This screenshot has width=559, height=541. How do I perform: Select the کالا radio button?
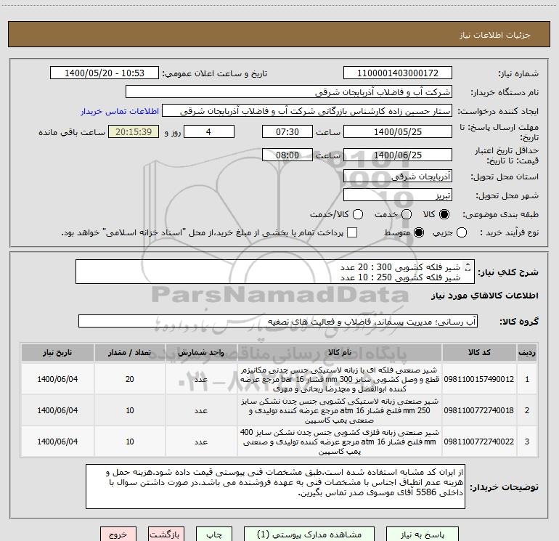click(x=444, y=214)
